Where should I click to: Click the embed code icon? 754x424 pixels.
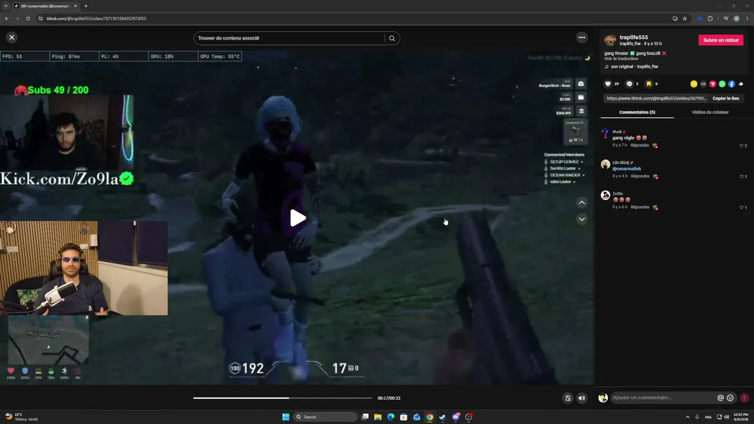[x=703, y=84]
